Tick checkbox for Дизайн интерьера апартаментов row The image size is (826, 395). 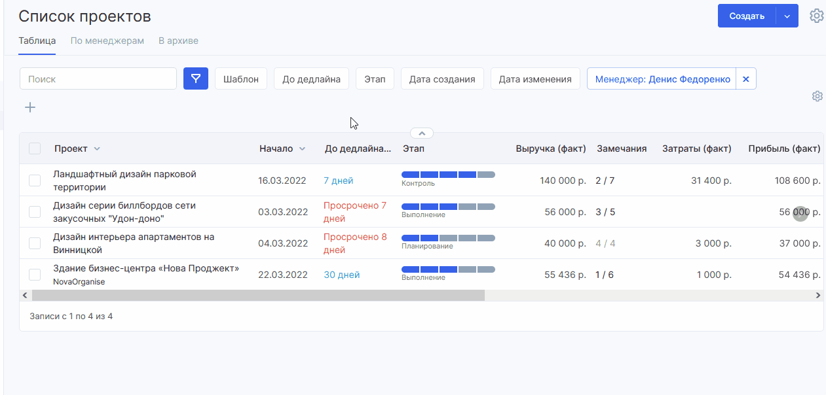coord(35,243)
